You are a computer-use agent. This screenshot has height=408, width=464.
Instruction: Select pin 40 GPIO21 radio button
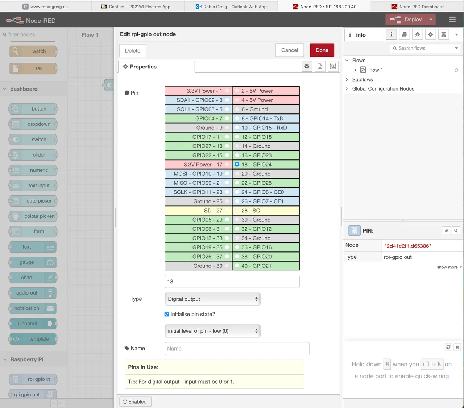[x=237, y=266]
